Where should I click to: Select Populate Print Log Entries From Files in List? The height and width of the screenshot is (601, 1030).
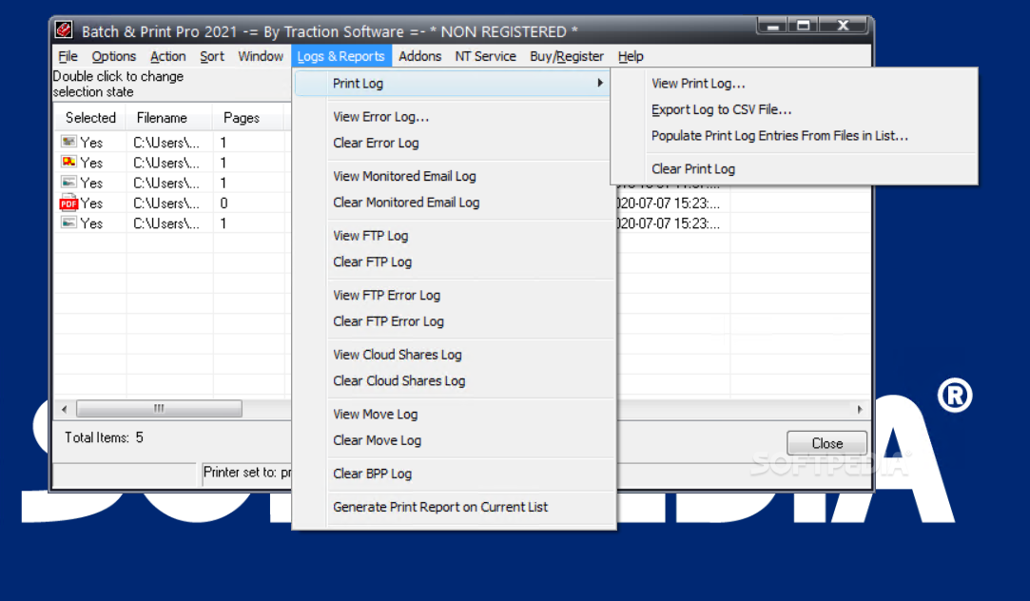coord(780,136)
